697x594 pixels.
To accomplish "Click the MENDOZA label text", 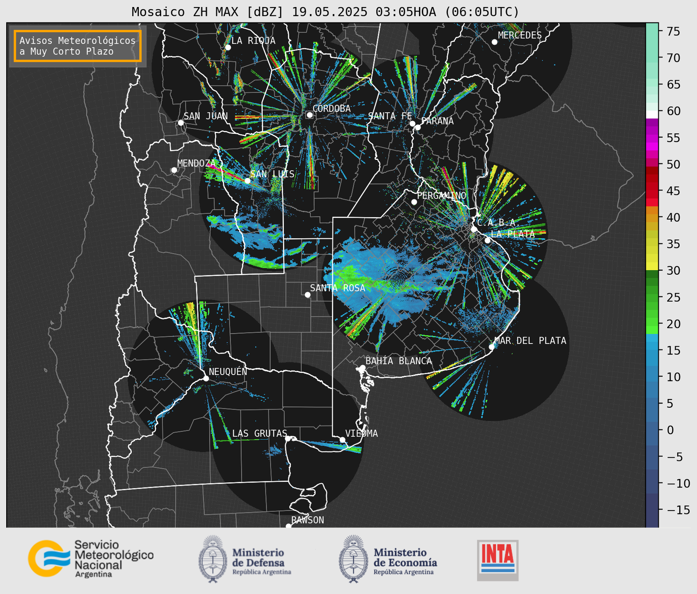I will [x=196, y=163].
